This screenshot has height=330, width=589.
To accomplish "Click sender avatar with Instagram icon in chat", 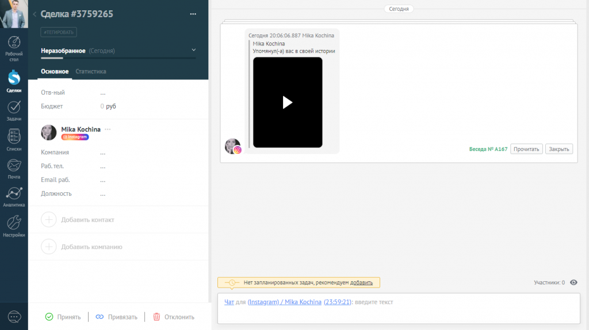I will 232,146.
